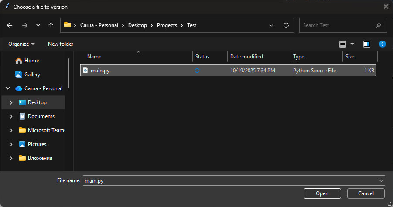The height and width of the screenshot is (207, 393).
Task: Open the File name dropdown arrow
Action: point(381,180)
